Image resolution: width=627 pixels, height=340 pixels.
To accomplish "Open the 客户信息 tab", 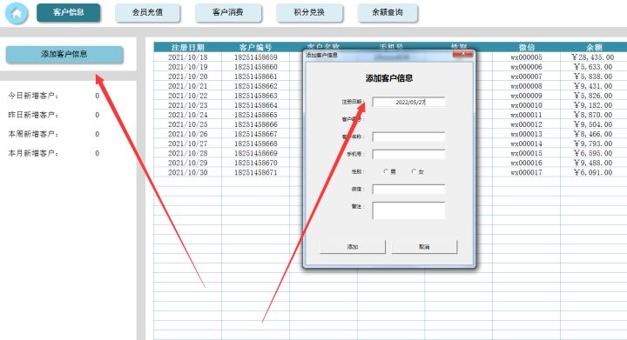I will click(69, 12).
